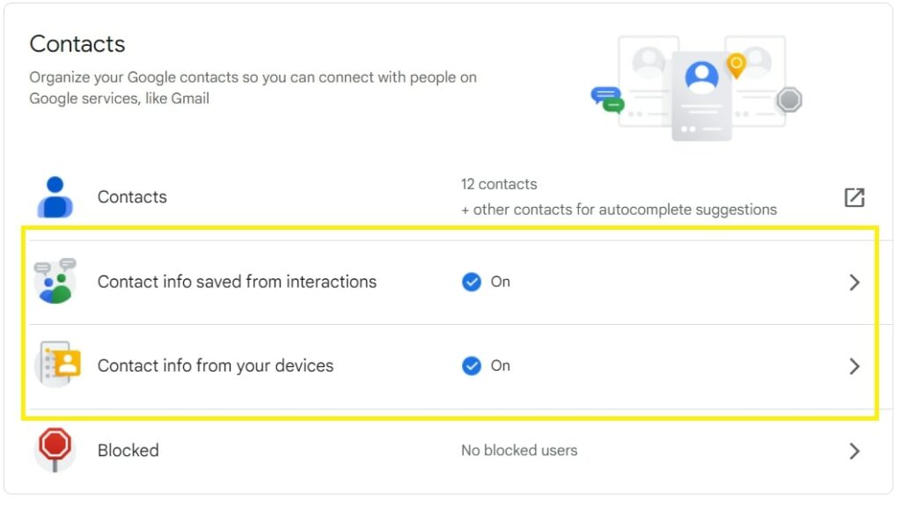Click the yellow location pin illustration

tap(736, 65)
